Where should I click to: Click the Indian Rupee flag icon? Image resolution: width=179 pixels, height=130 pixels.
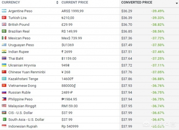(4, 52)
